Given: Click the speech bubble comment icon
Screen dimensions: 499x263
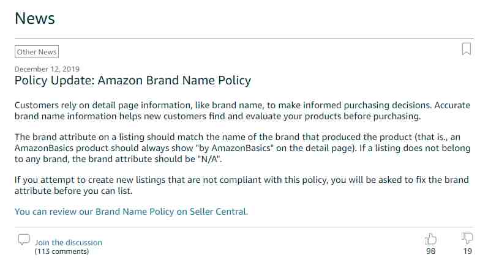Looking at the screenshot, I should (24, 240).
